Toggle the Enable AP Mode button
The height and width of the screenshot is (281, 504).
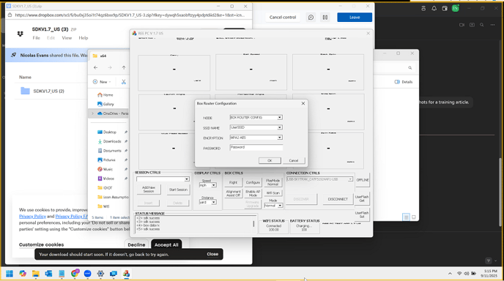click(x=253, y=193)
